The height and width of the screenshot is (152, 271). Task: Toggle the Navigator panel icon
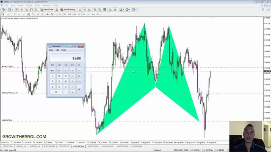pos(26,10)
